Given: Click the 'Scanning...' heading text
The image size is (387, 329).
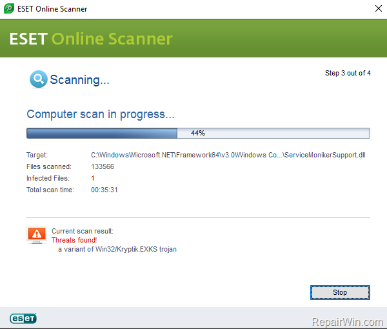Looking at the screenshot, I should pos(79,80).
